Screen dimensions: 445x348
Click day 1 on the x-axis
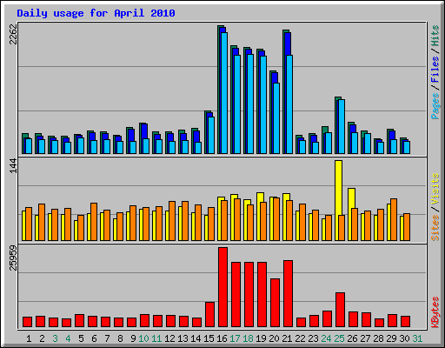coord(29,338)
